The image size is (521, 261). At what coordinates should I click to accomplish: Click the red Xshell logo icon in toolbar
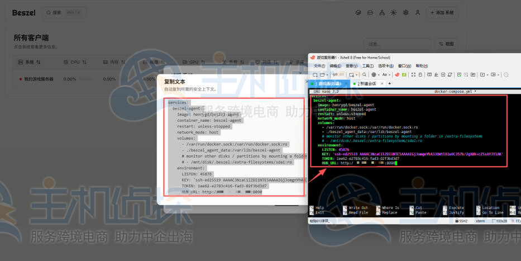point(397,75)
